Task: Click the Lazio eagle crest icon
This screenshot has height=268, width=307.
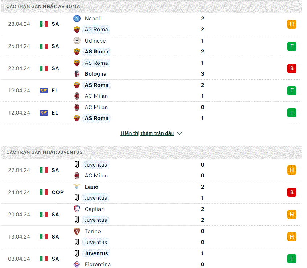Action: (x=77, y=187)
